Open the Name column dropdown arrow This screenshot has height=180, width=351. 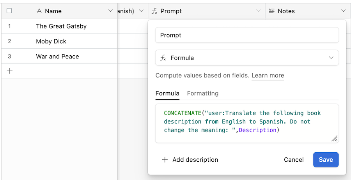(x=110, y=11)
